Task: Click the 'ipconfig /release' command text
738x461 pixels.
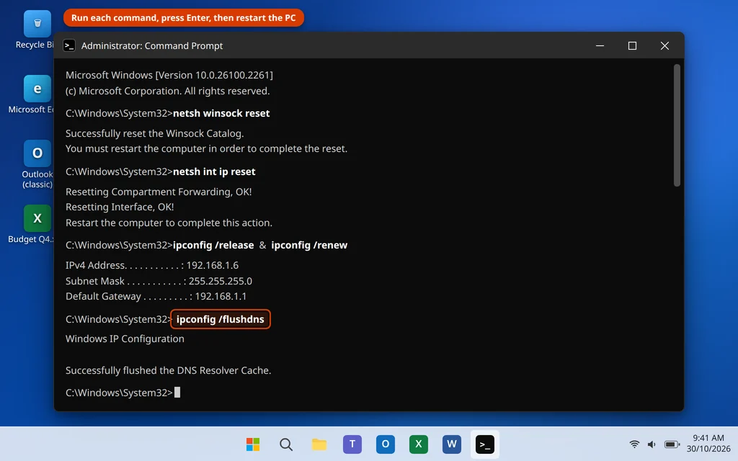Action: 213,245
